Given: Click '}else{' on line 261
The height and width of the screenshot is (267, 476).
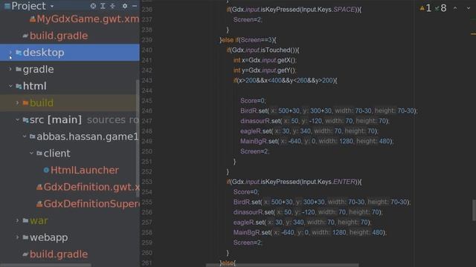Looking at the screenshot, I should [x=228, y=263].
